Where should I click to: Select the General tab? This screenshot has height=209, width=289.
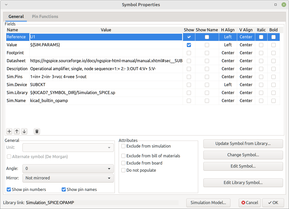[16, 16]
